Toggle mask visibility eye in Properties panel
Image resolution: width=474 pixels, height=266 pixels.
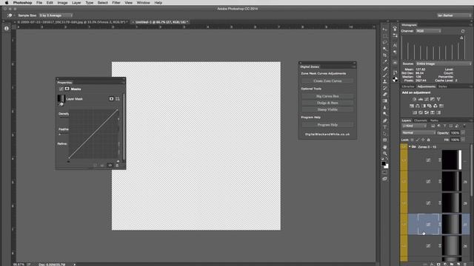(x=110, y=166)
